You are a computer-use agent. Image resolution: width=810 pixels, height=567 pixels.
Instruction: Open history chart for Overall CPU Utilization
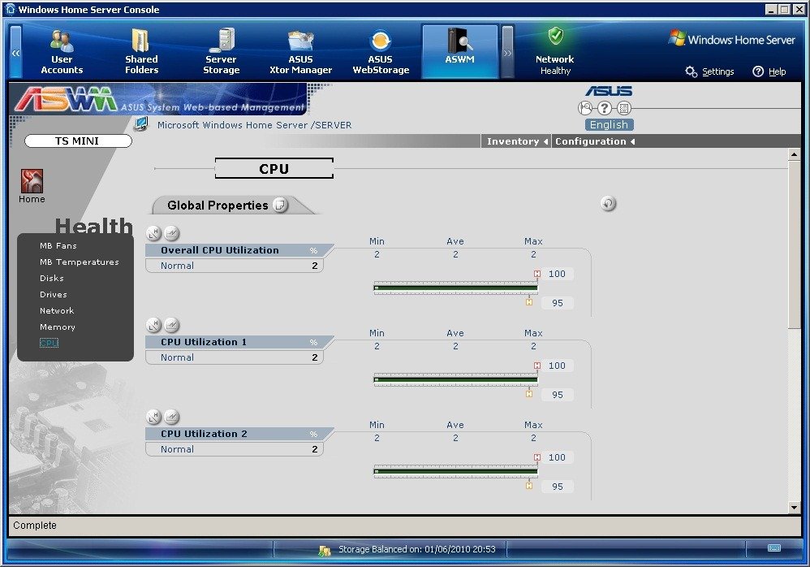[x=172, y=234]
